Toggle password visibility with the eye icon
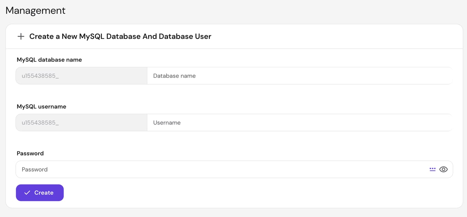The image size is (467, 217). (443, 169)
